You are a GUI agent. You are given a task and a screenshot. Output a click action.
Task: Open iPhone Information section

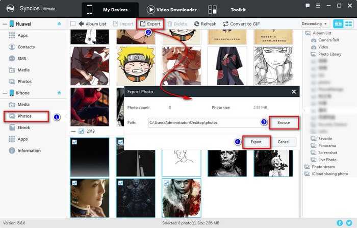[29, 150]
